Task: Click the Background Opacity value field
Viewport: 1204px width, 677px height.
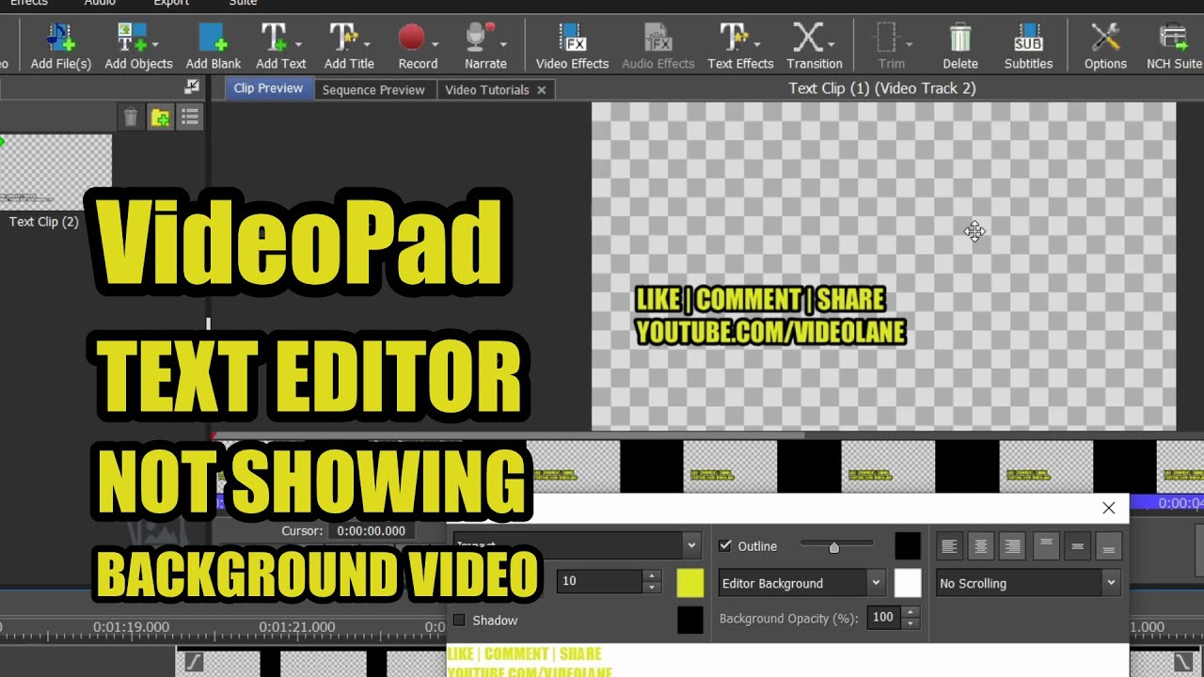Action: coord(884,617)
